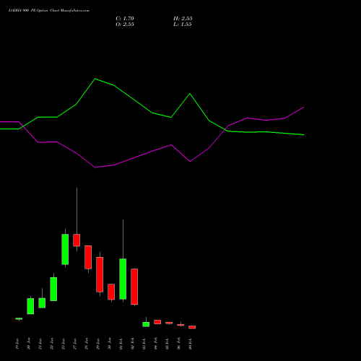The width and height of the screenshot is (361, 361).
Task: Click the last red candle above 09 Feb
Action: click(x=192, y=327)
